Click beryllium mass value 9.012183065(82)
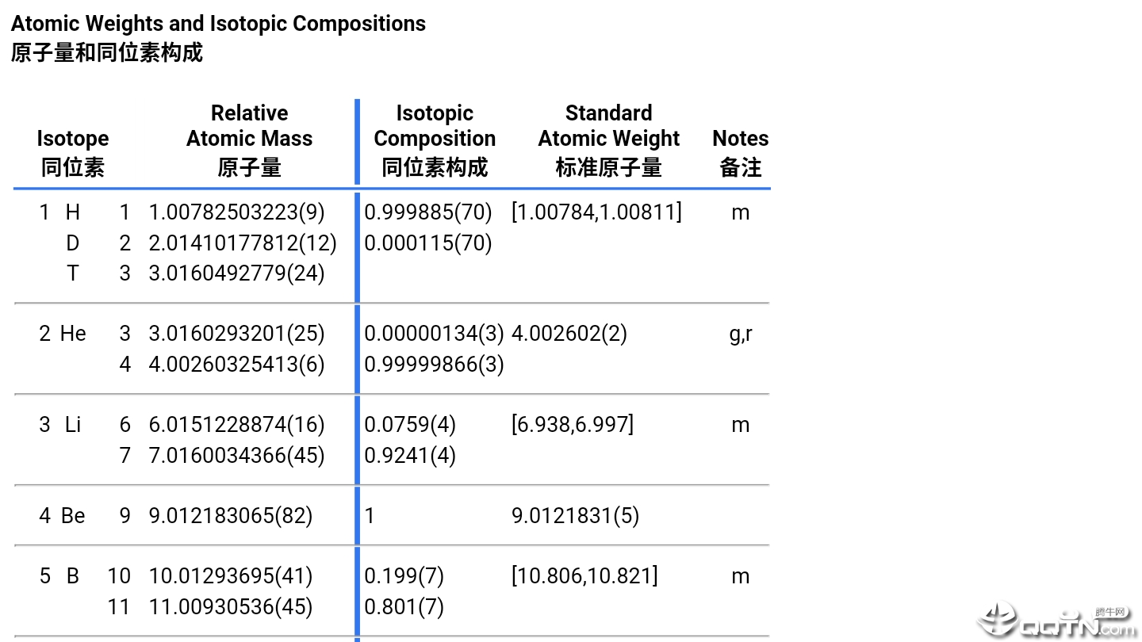The image size is (1142, 642). click(231, 516)
